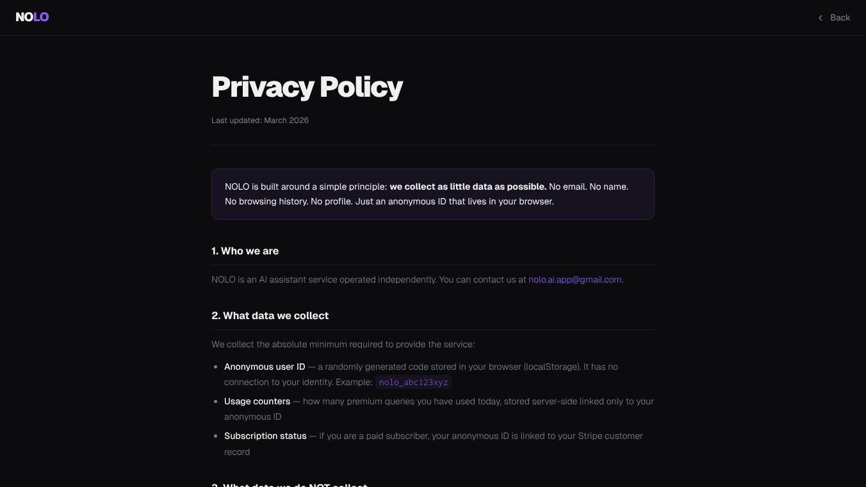The height and width of the screenshot is (487, 866).
Task: Click the Privacy Policy page title
Action: coord(307,87)
